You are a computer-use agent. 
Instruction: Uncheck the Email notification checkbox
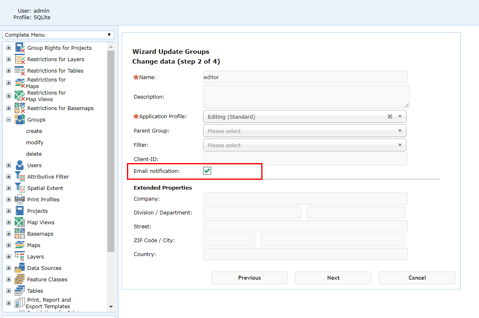pos(207,171)
